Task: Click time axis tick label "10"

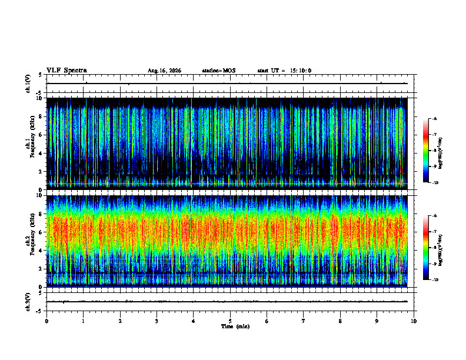Action: (414, 321)
